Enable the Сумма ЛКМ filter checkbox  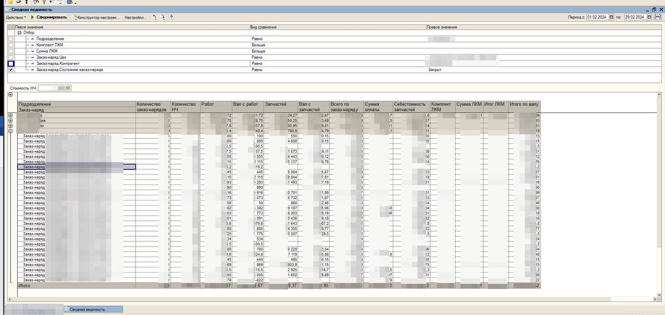11,51
